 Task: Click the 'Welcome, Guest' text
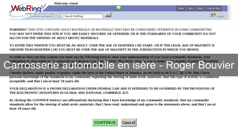point(66,3)
